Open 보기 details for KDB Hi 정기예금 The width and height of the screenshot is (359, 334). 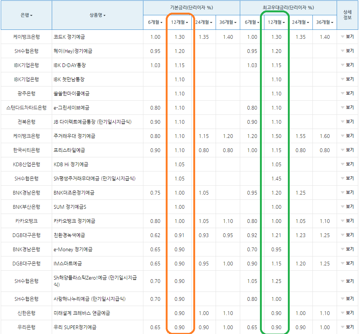347,164
